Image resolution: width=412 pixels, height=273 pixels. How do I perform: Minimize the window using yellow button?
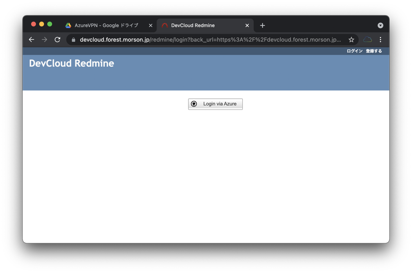click(x=41, y=24)
